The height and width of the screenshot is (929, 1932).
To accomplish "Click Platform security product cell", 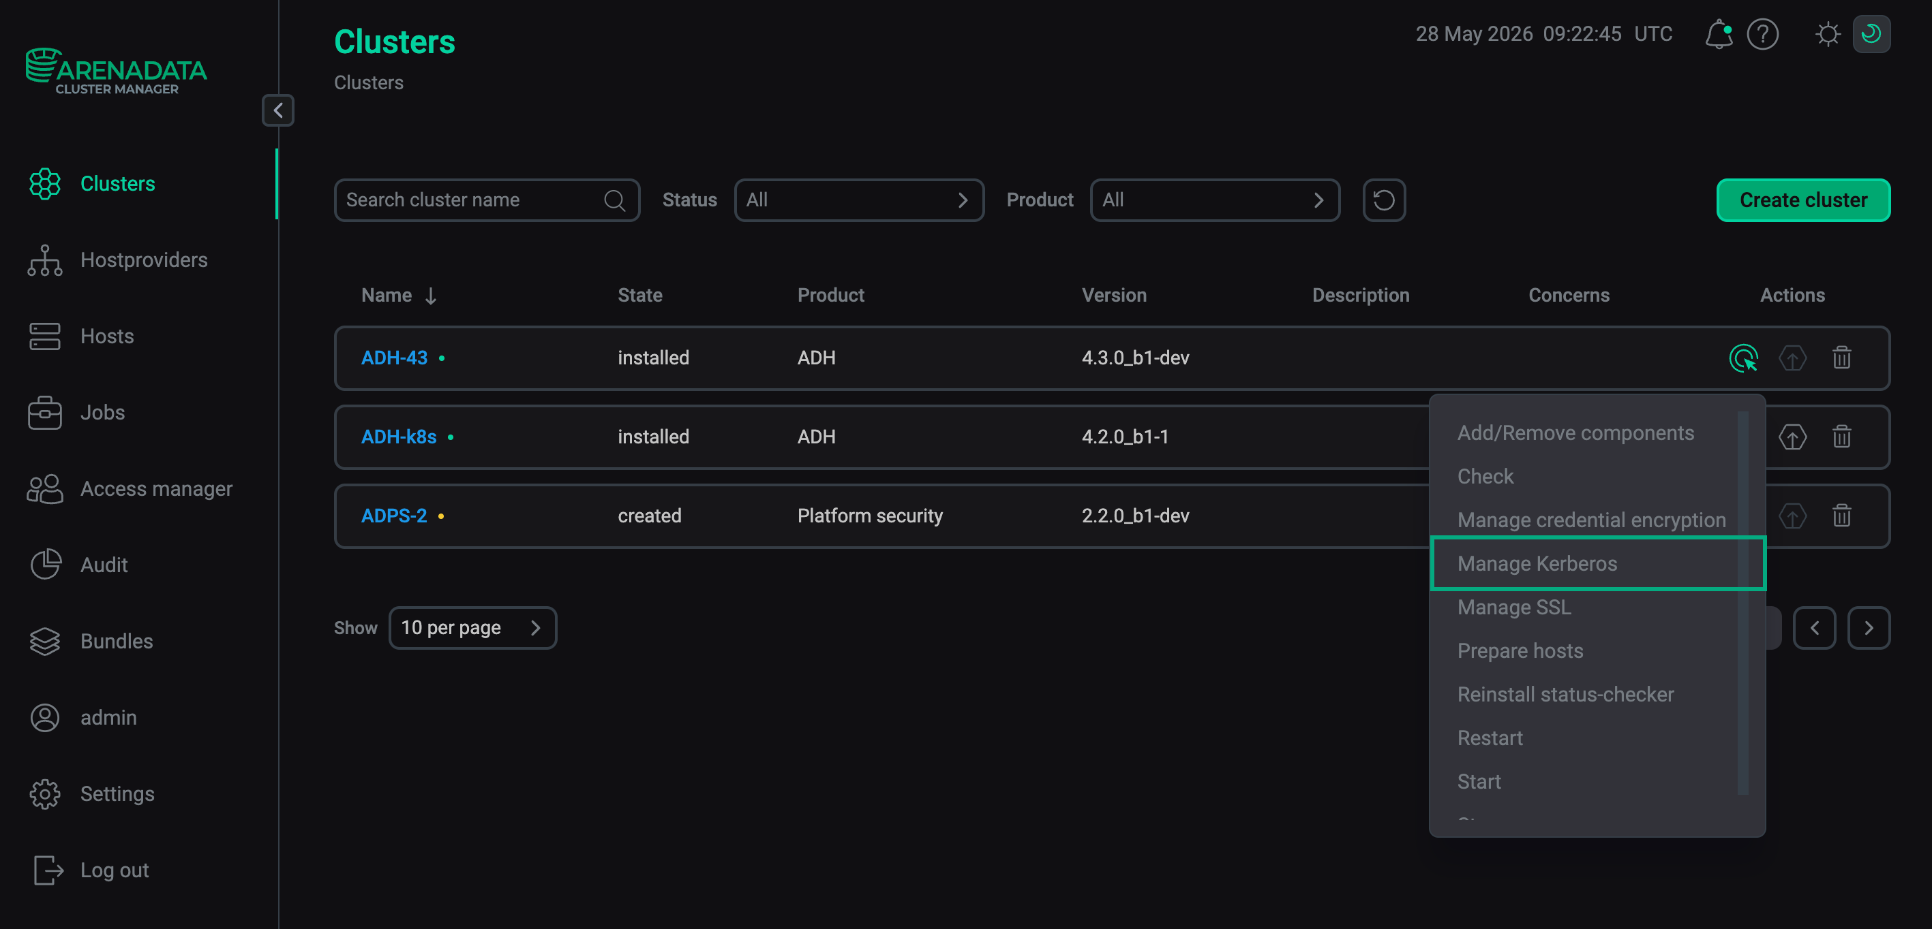I will 870,516.
